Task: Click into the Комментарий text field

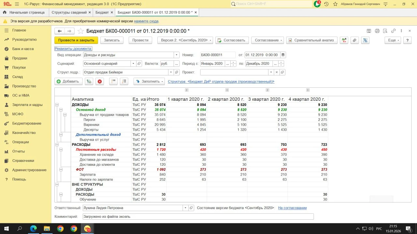Action: click(x=197, y=216)
